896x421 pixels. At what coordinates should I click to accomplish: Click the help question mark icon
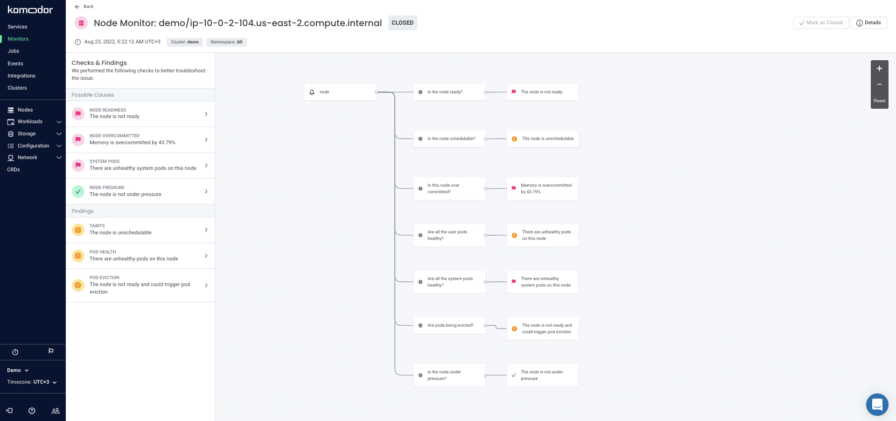32,411
